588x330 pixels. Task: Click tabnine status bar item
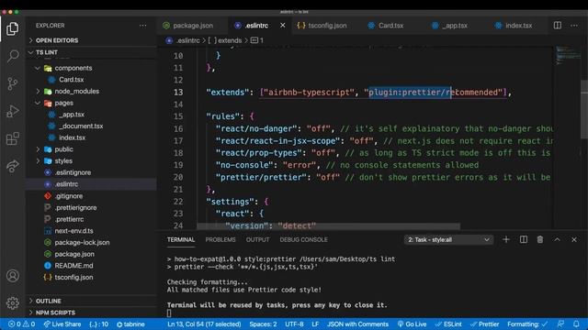coord(130,324)
